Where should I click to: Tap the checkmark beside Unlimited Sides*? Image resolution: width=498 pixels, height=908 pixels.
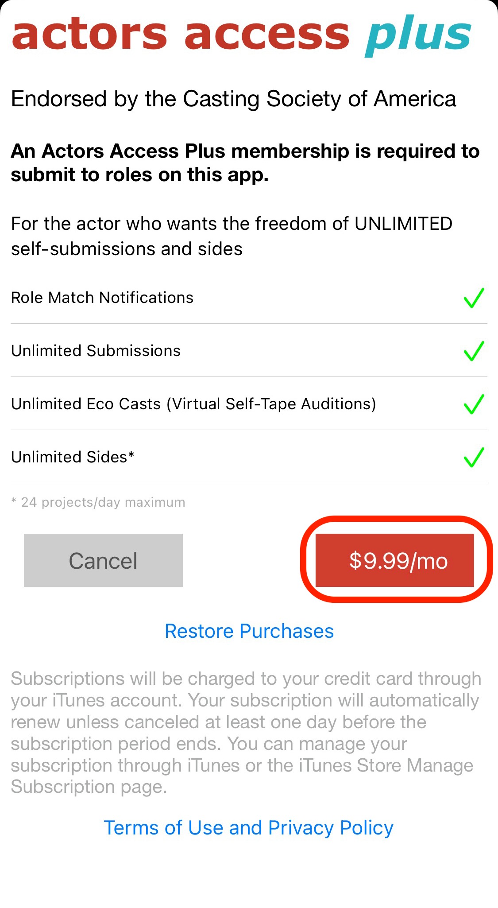[473, 457]
